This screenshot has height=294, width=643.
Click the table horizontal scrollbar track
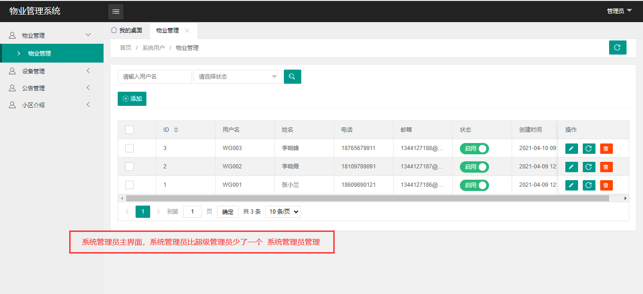click(x=367, y=199)
